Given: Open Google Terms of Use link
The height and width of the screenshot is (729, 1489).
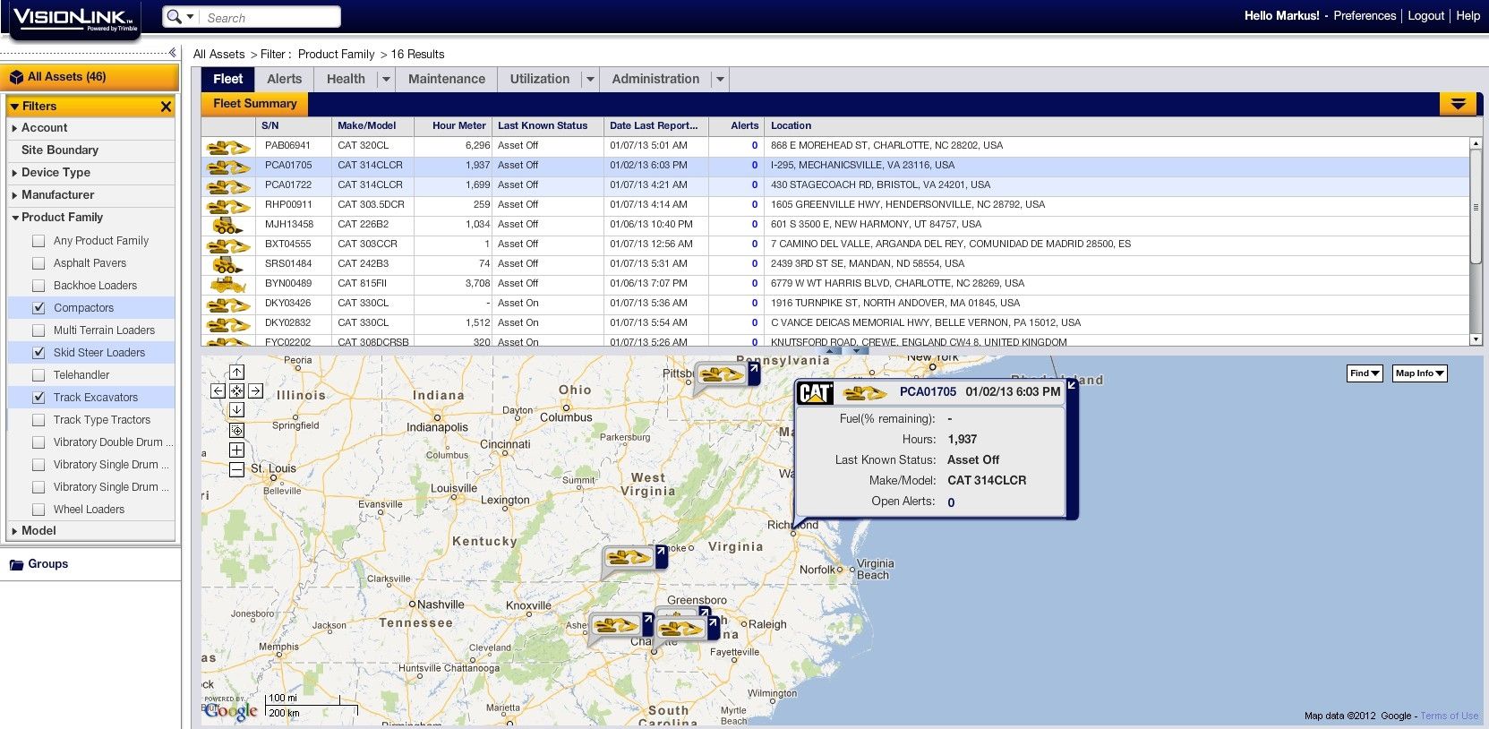Looking at the screenshot, I should tap(1450, 716).
